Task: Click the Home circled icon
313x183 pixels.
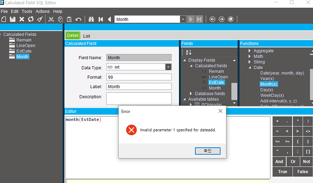Action: pyautogui.click(x=231, y=19)
